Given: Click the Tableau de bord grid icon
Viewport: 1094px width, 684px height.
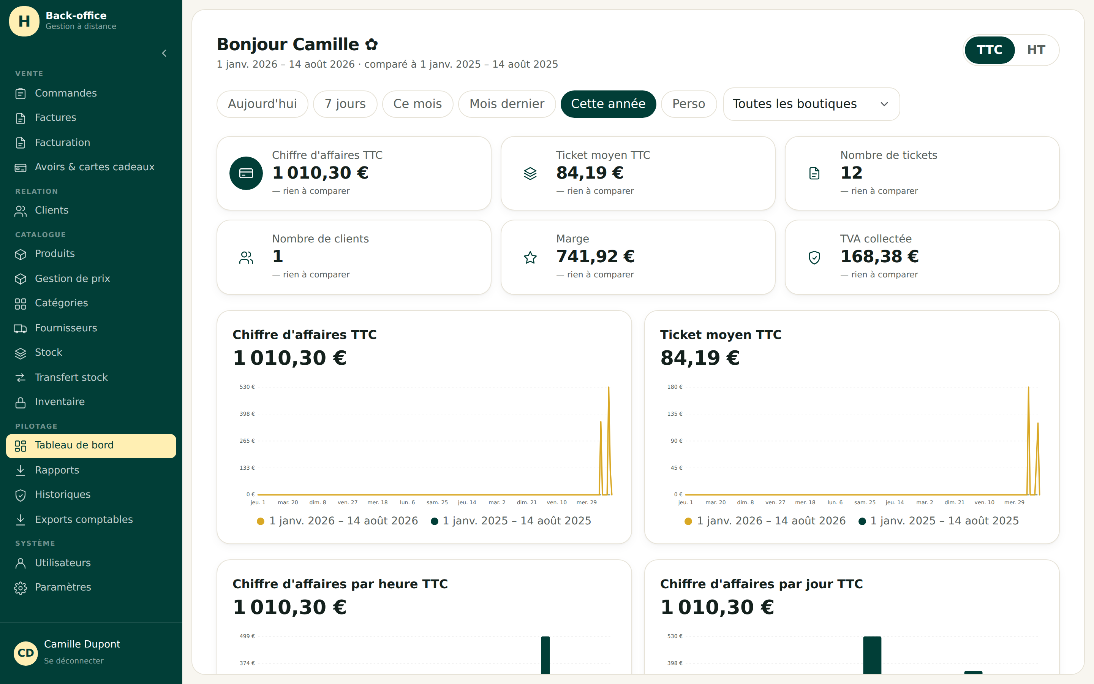Looking at the screenshot, I should (x=21, y=446).
